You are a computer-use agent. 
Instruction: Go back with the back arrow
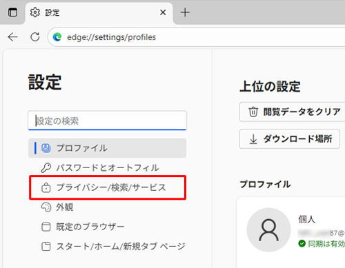pyautogui.click(x=13, y=37)
